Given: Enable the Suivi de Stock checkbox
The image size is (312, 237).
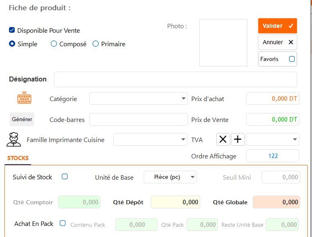Looking at the screenshot, I should click(x=65, y=176).
